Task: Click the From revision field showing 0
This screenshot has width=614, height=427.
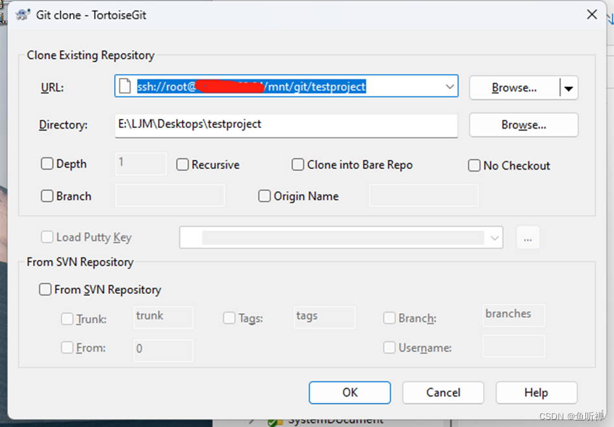Action: pos(163,350)
